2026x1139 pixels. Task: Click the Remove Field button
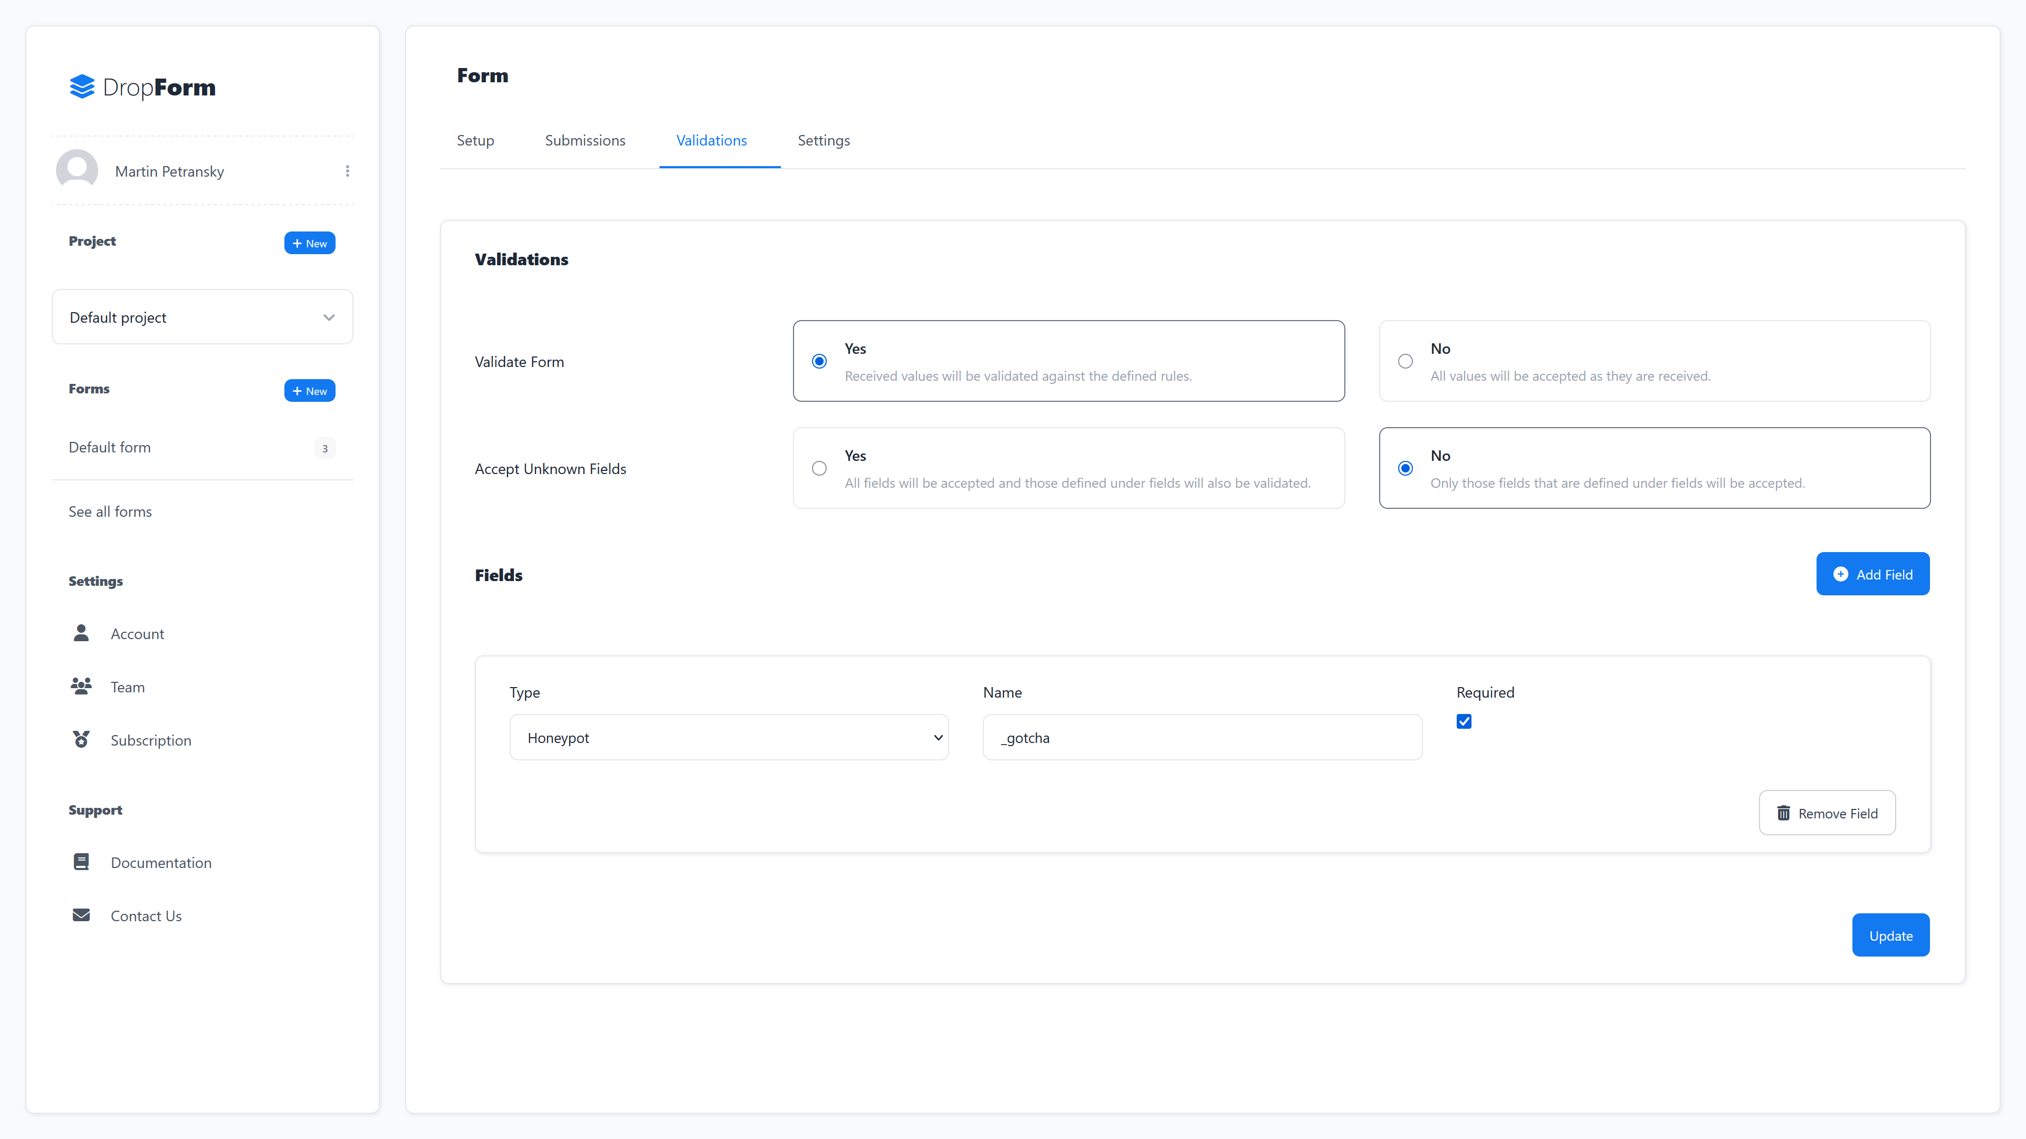click(1826, 813)
